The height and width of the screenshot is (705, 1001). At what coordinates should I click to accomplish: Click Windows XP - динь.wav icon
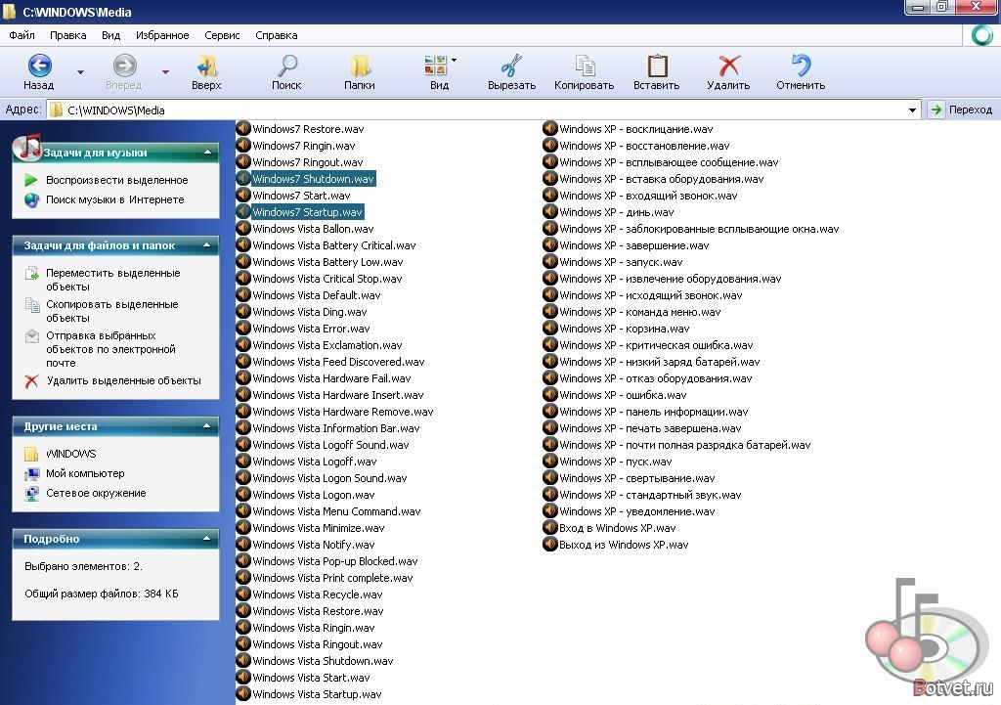click(x=550, y=211)
